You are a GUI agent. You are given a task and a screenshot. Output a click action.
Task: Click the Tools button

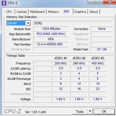(80, 111)
